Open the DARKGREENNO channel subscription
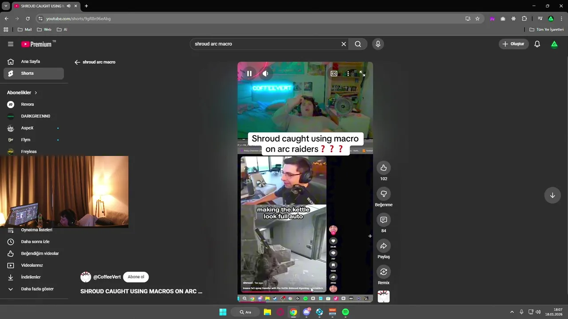The width and height of the screenshot is (568, 319). (x=34, y=116)
